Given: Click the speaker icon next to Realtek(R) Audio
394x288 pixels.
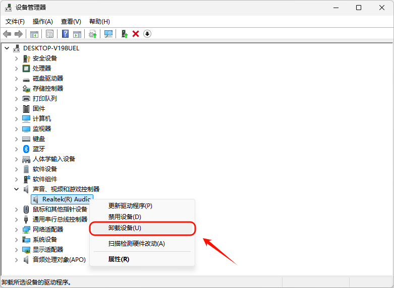Looking at the screenshot, I should click(x=36, y=199).
